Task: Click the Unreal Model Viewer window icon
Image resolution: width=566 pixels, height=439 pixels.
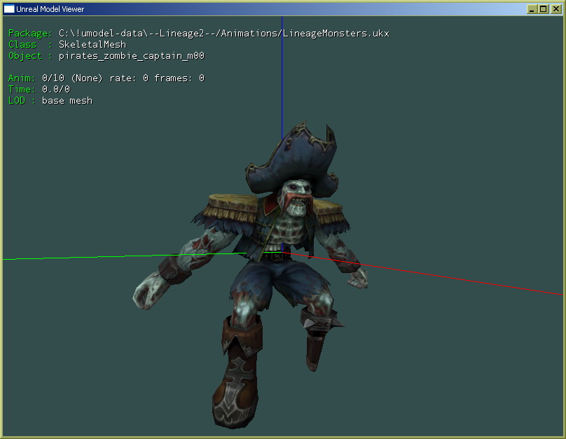Action: [8, 8]
